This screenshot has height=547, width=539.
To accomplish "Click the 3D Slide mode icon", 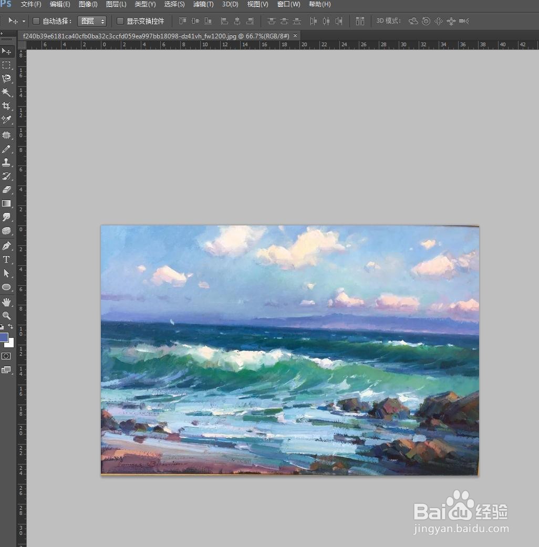I will (x=451, y=21).
